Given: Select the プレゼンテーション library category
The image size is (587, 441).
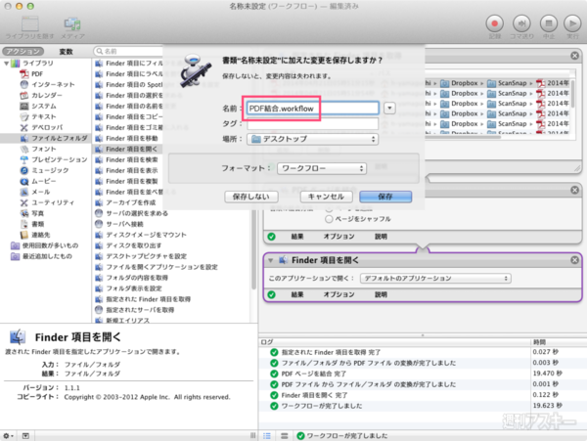Looking at the screenshot, I should click(59, 159).
